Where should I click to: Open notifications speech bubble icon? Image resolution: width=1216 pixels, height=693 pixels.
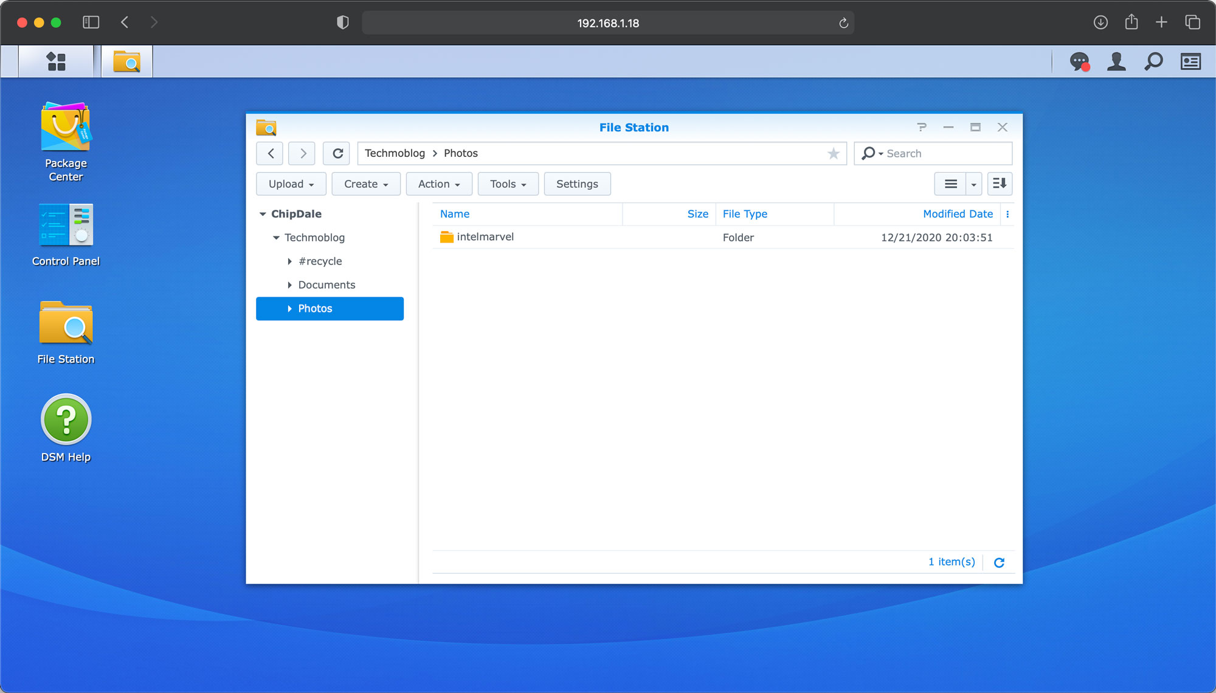click(x=1079, y=61)
